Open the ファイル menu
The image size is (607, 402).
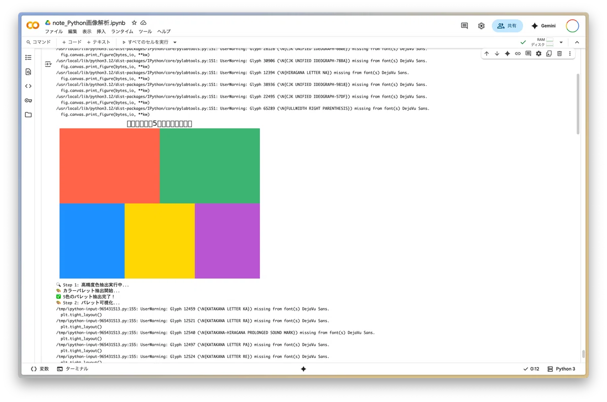[54, 31]
